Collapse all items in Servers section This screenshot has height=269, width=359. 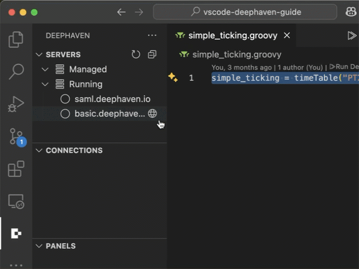[152, 55]
